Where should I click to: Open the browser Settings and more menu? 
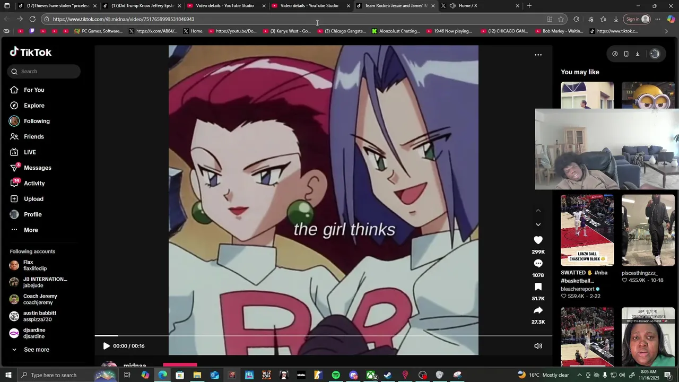point(658,19)
